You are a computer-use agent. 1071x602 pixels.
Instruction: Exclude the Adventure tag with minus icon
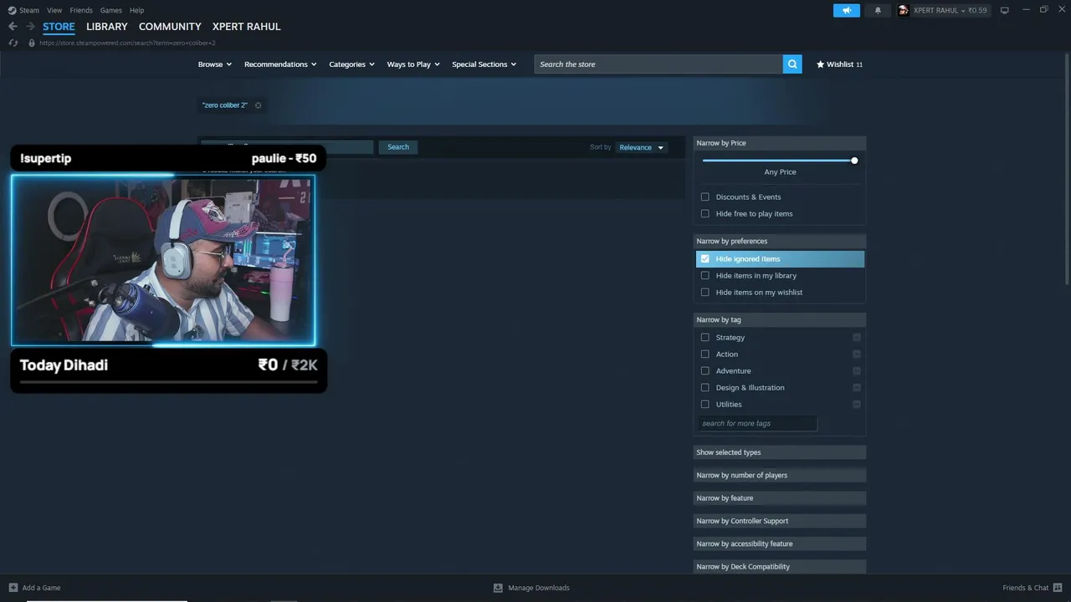pos(857,371)
